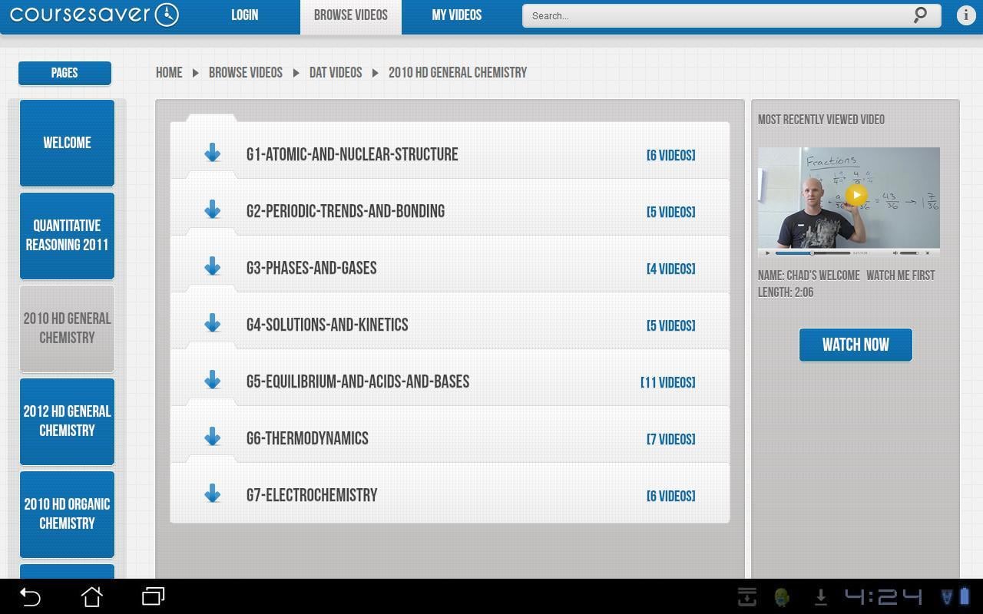Viewport: 983px width, 614px height.
Task: Click the Coursesaver clock logo
Action: click(167, 15)
